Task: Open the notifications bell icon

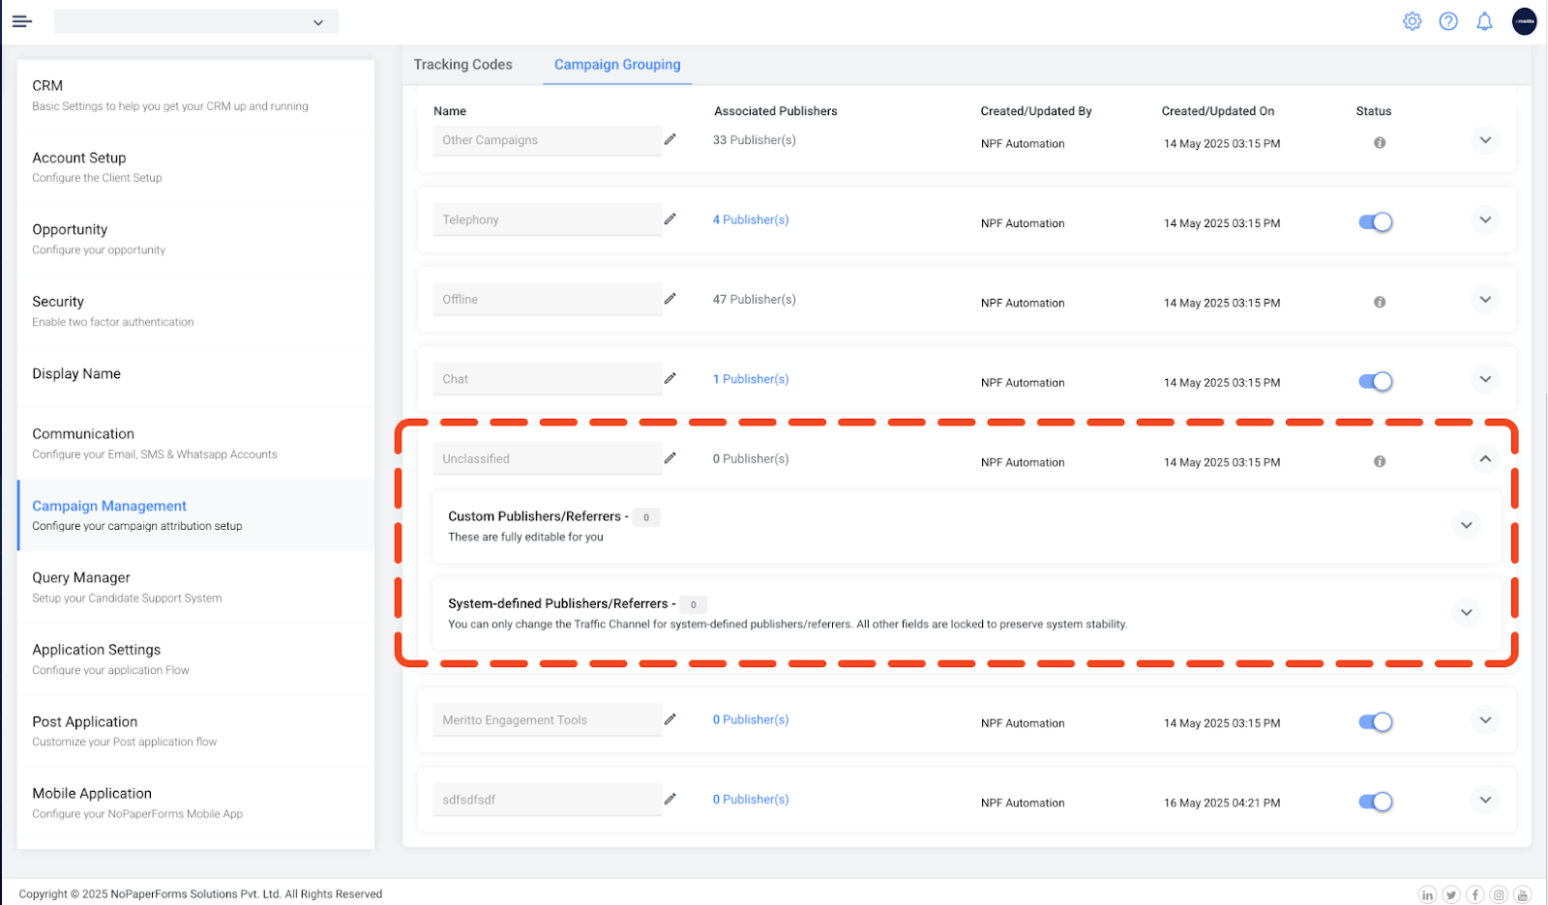Action: coord(1484,21)
